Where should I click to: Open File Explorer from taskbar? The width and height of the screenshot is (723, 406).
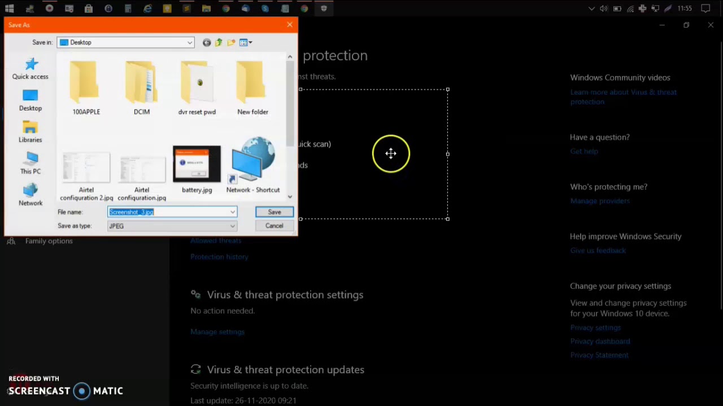tap(206, 8)
